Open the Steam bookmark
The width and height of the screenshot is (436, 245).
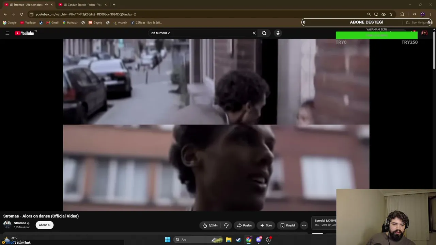41,23
